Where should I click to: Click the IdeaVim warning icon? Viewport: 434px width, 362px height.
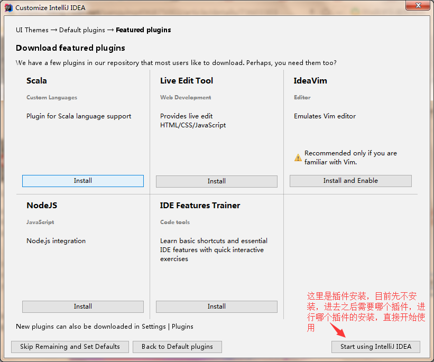298,157
